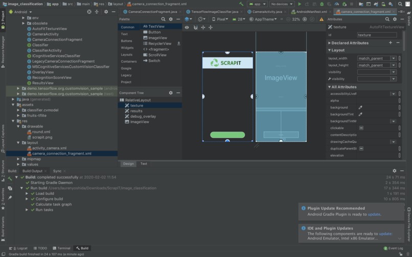This screenshot has height=257, width=412.
Task: Toggle the duplicateParentState attribute checkbox
Action: click(x=361, y=148)
